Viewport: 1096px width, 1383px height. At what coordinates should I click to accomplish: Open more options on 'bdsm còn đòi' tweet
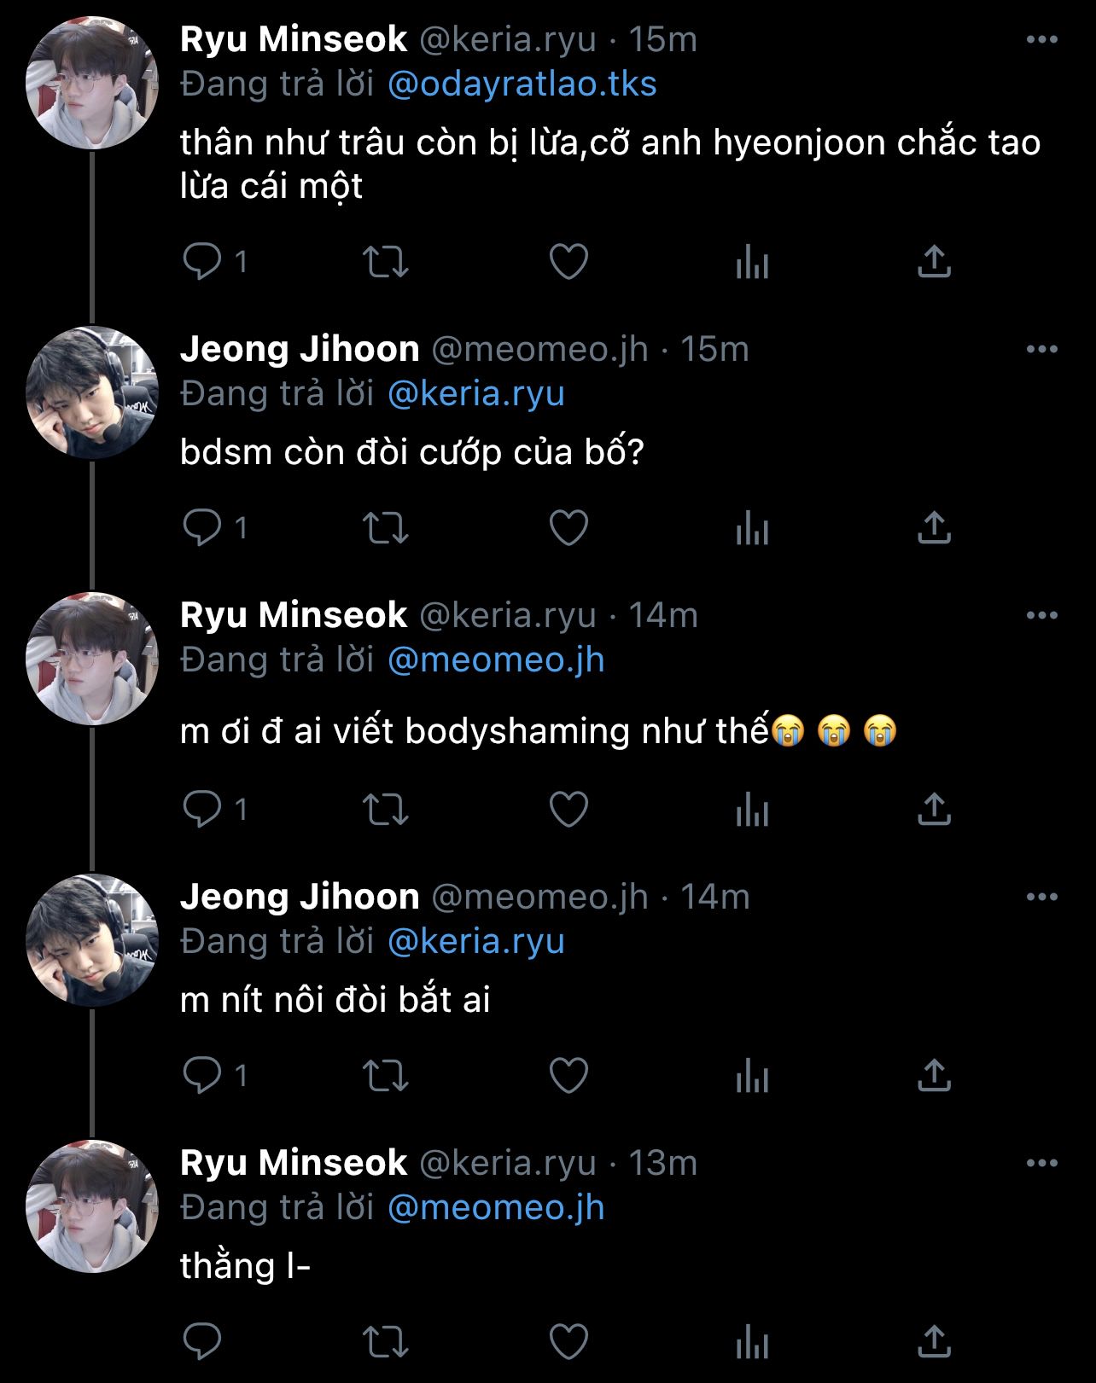[1041, 350]
